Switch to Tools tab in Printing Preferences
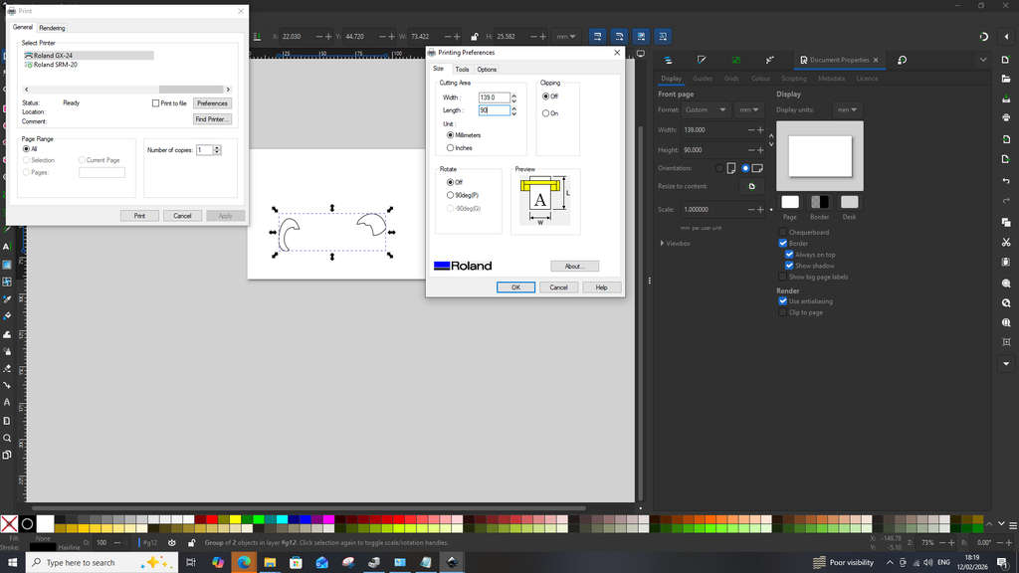 click(x=462, y=70)
